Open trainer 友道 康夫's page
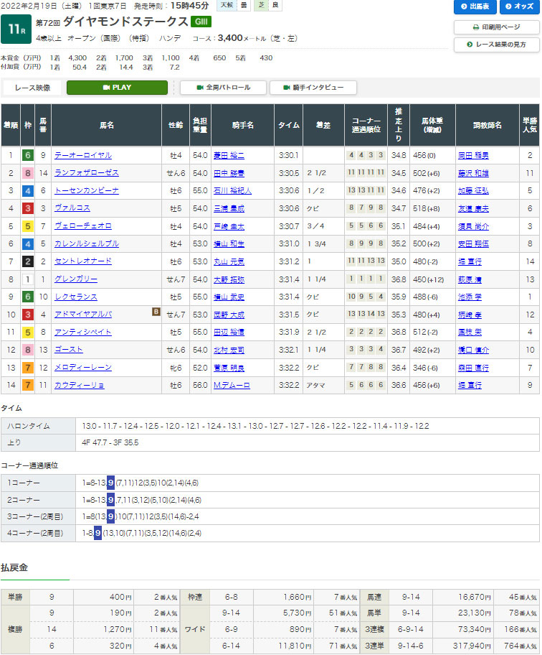The height and width of the screenshot is (655, 542). [475, 208]
